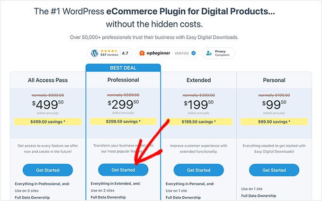Click the Privacy Compliant shield icon
This screenshot has height=201, width=322.
pyautogui.click(x=209, y=53)
